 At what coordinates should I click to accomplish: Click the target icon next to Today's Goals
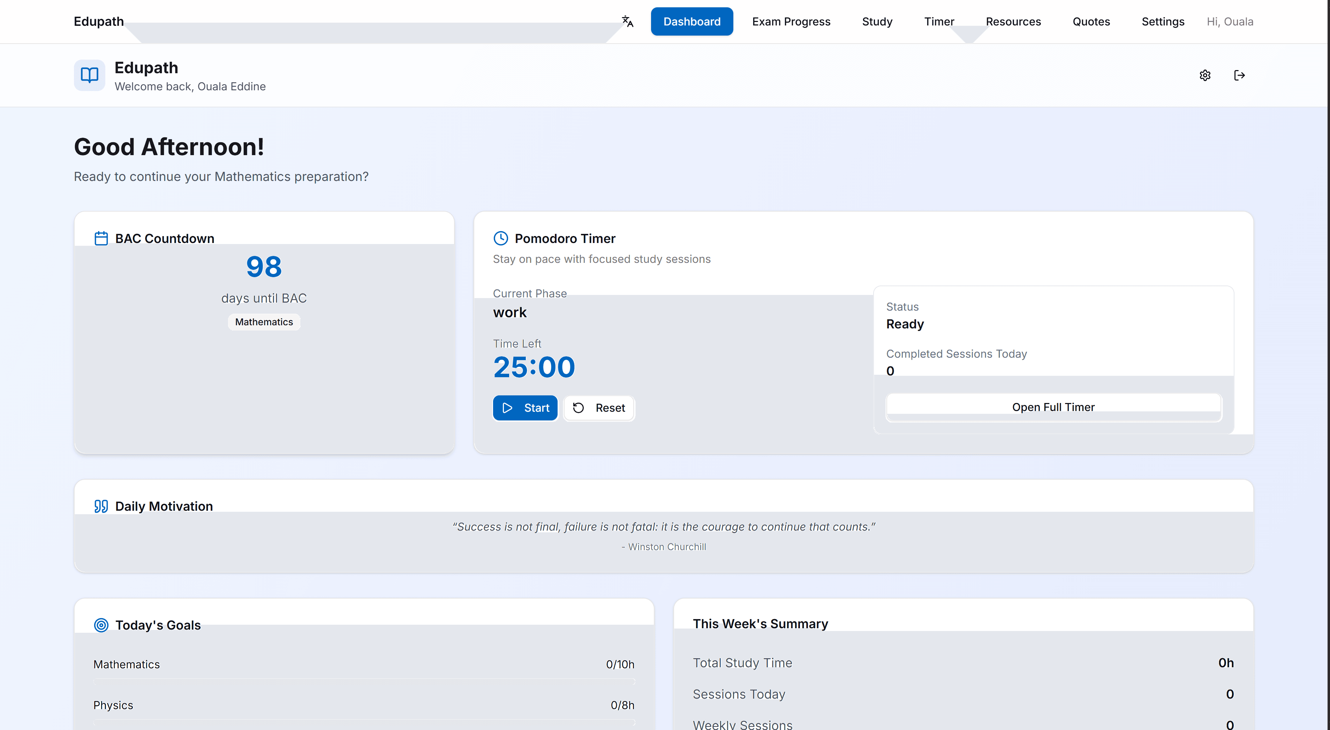101,625
